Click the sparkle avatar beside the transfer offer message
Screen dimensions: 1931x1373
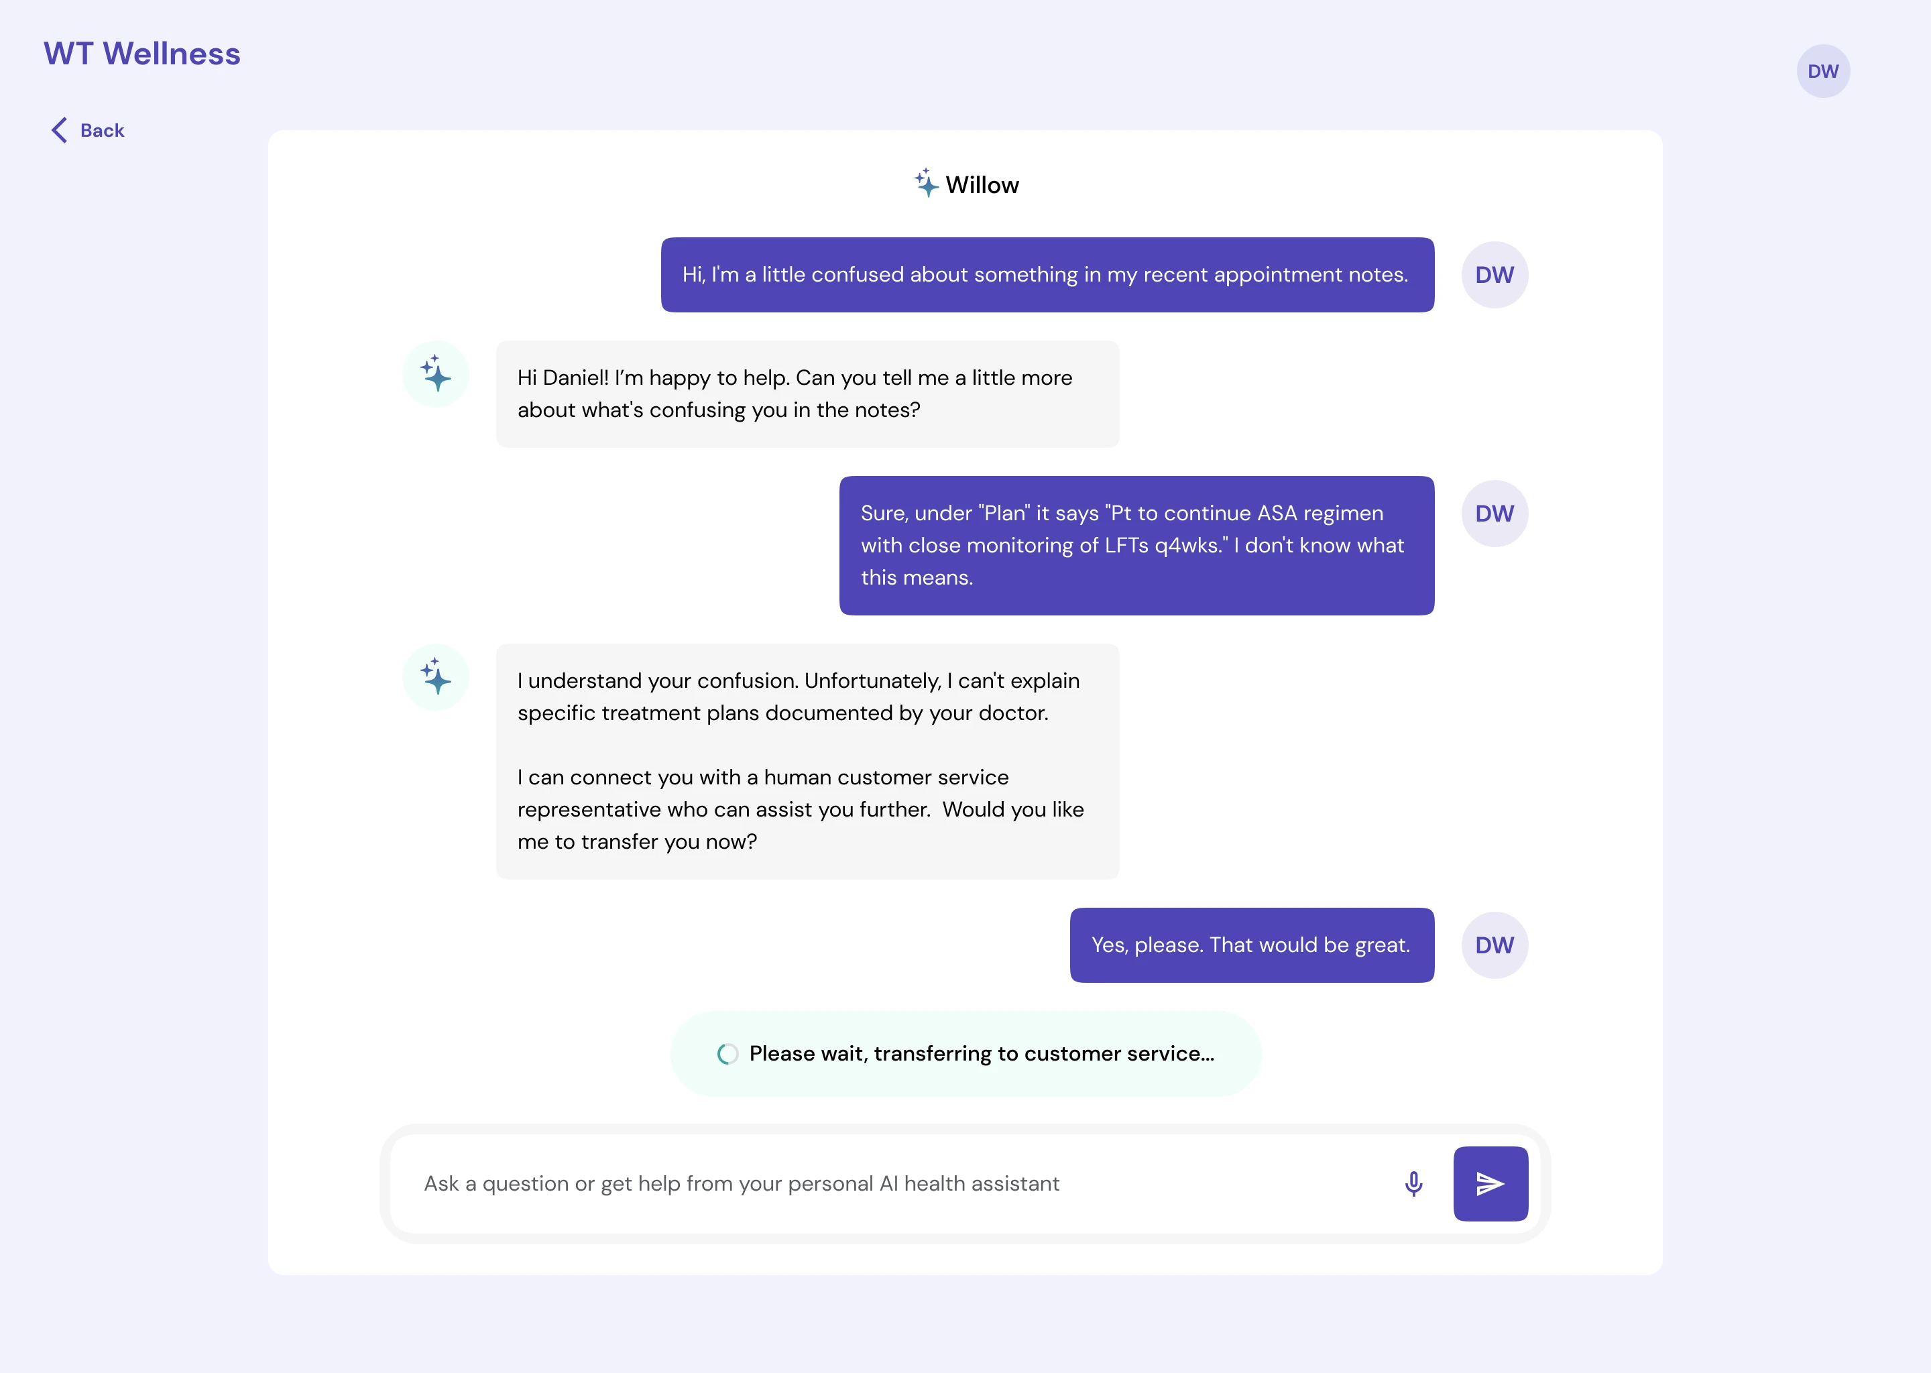pos(434,676)
